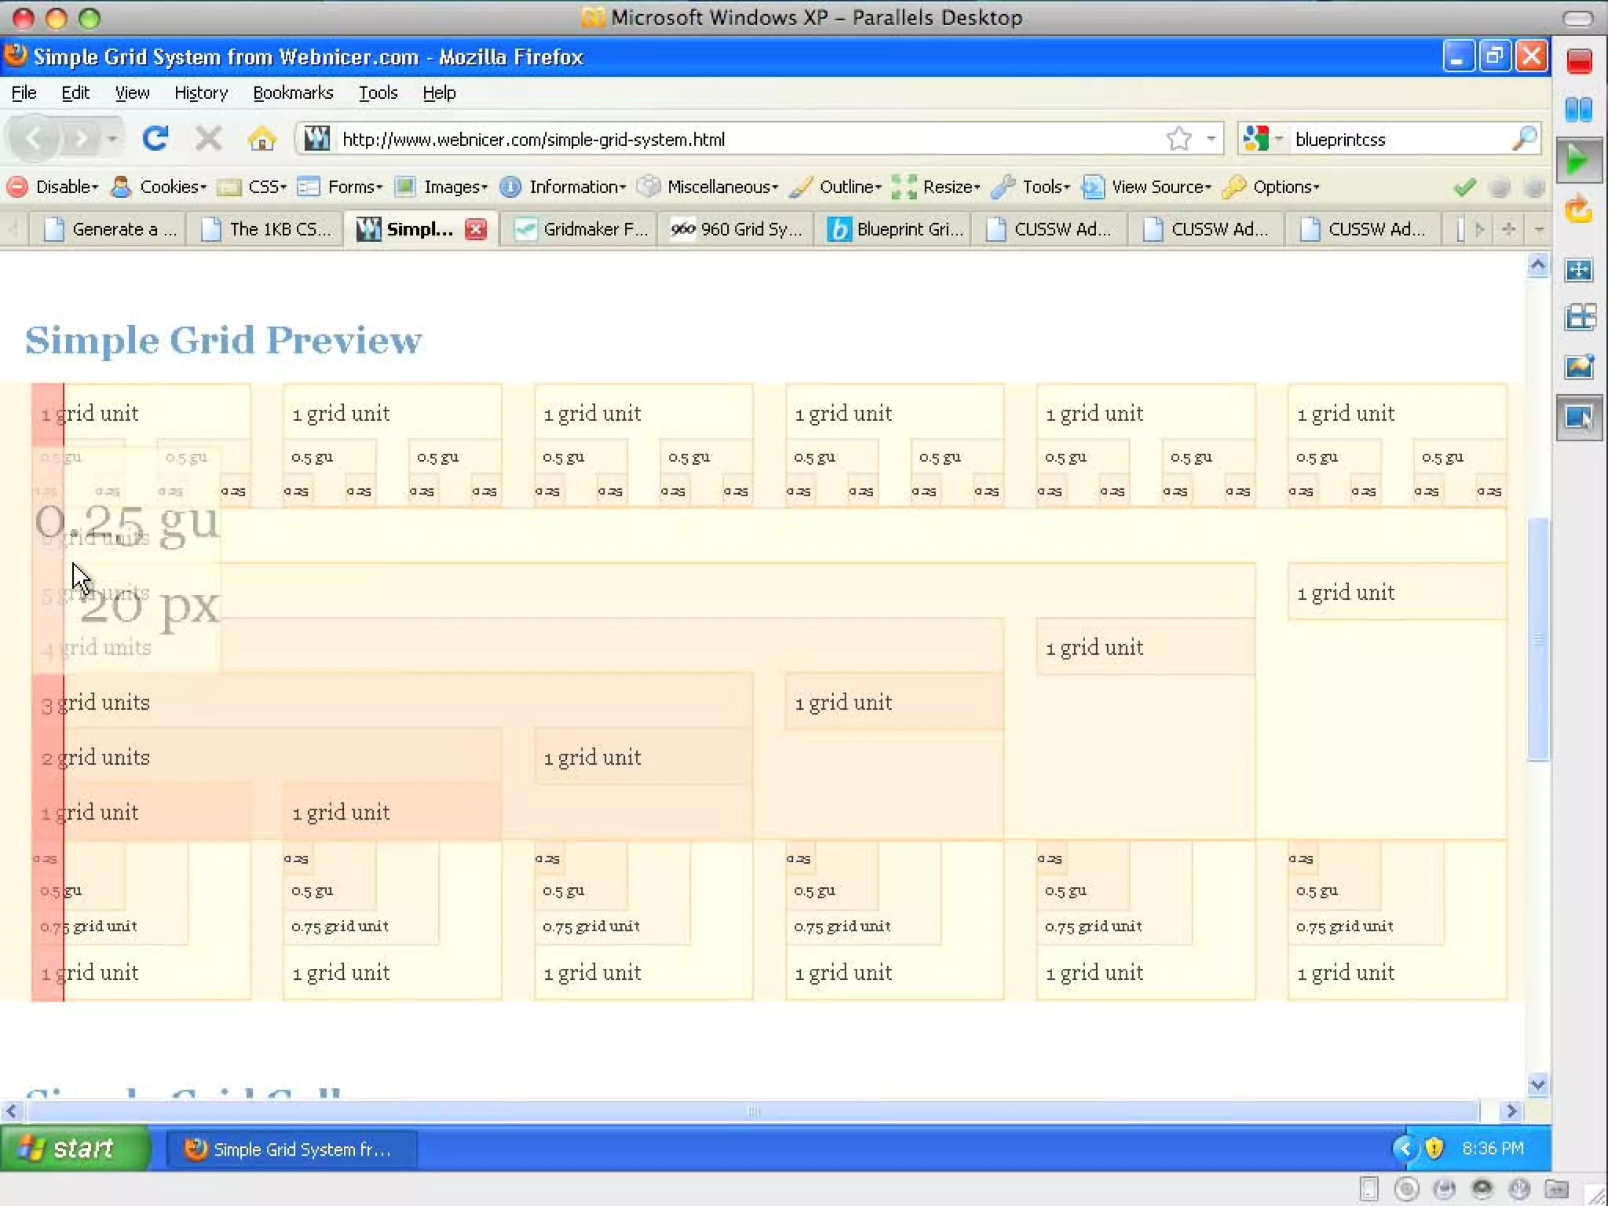The width and height of the screenshot is (1608, 1206).
Task: Click the vertical page scrollbar thumb
Action: point(1537,638)
